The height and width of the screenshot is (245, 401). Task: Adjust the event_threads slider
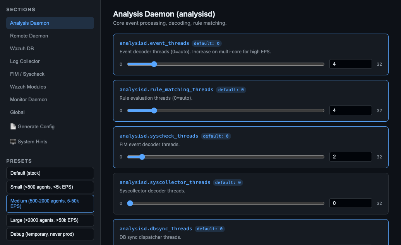pyautogui.click(x=226, y=64)
